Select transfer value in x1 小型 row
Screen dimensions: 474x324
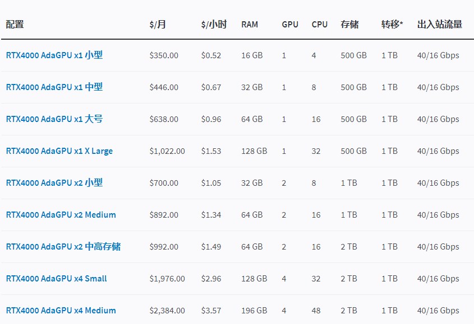coord(389,55)
